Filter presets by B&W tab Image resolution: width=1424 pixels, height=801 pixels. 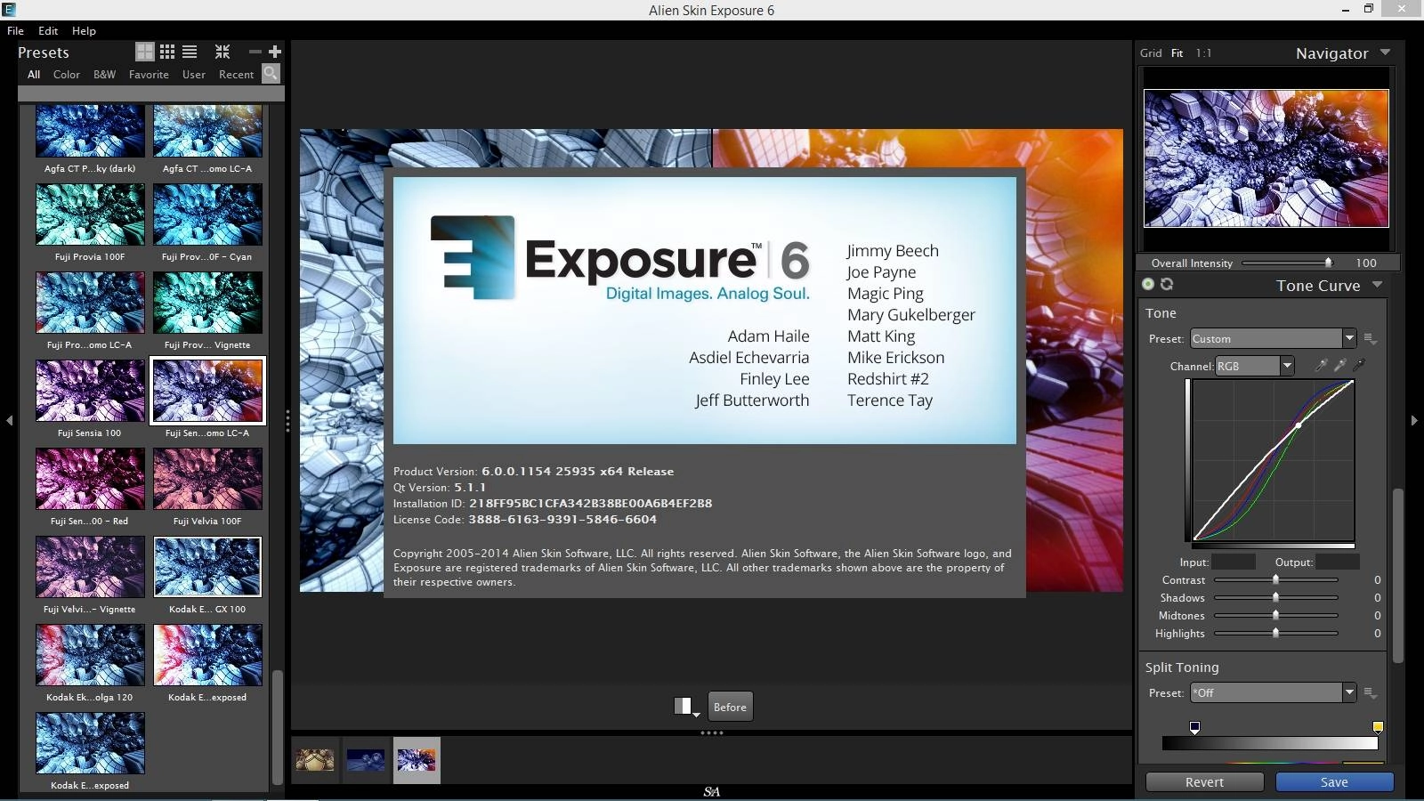pos(104,75)
